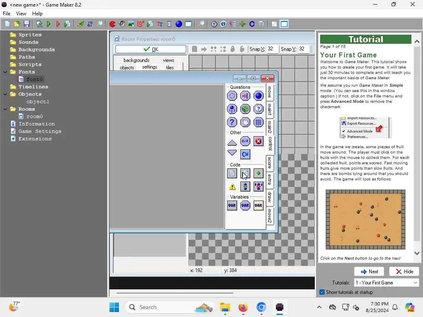Select room0 in the resource tree
This screenshot has width=423, height=317.
point(35,116)
